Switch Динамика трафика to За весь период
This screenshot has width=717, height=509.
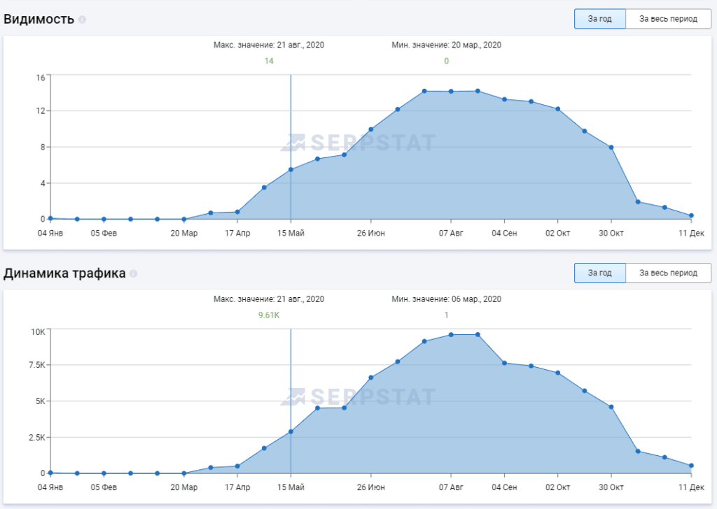[668, 273]
